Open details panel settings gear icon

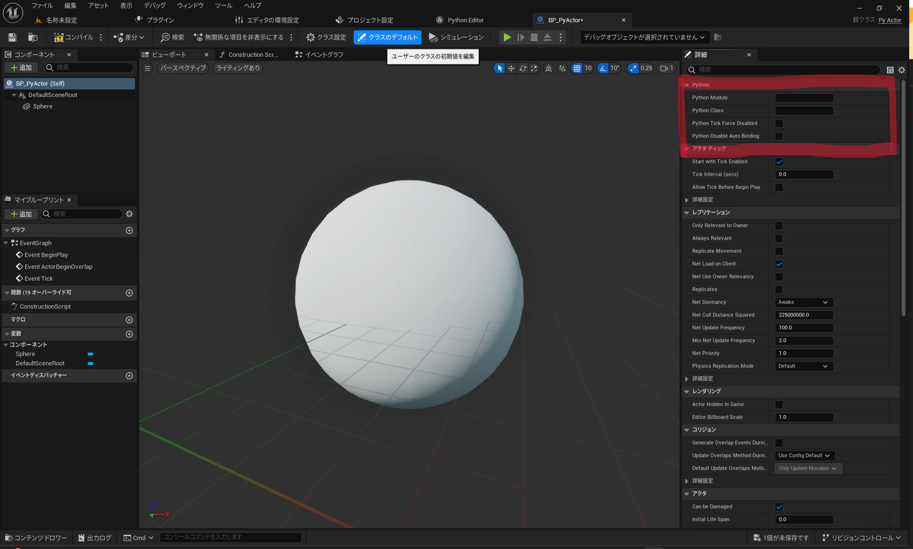pyautogui.click(x=902, y=70)
